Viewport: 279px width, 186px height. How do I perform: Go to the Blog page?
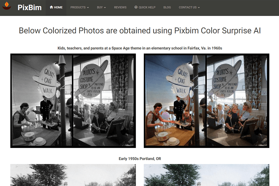click(167, 8)
